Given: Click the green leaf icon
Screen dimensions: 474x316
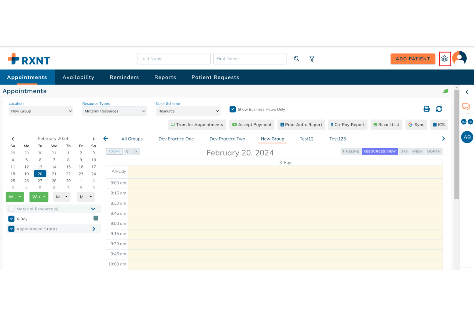Looking at the screenshot, I should coord(445,91).
